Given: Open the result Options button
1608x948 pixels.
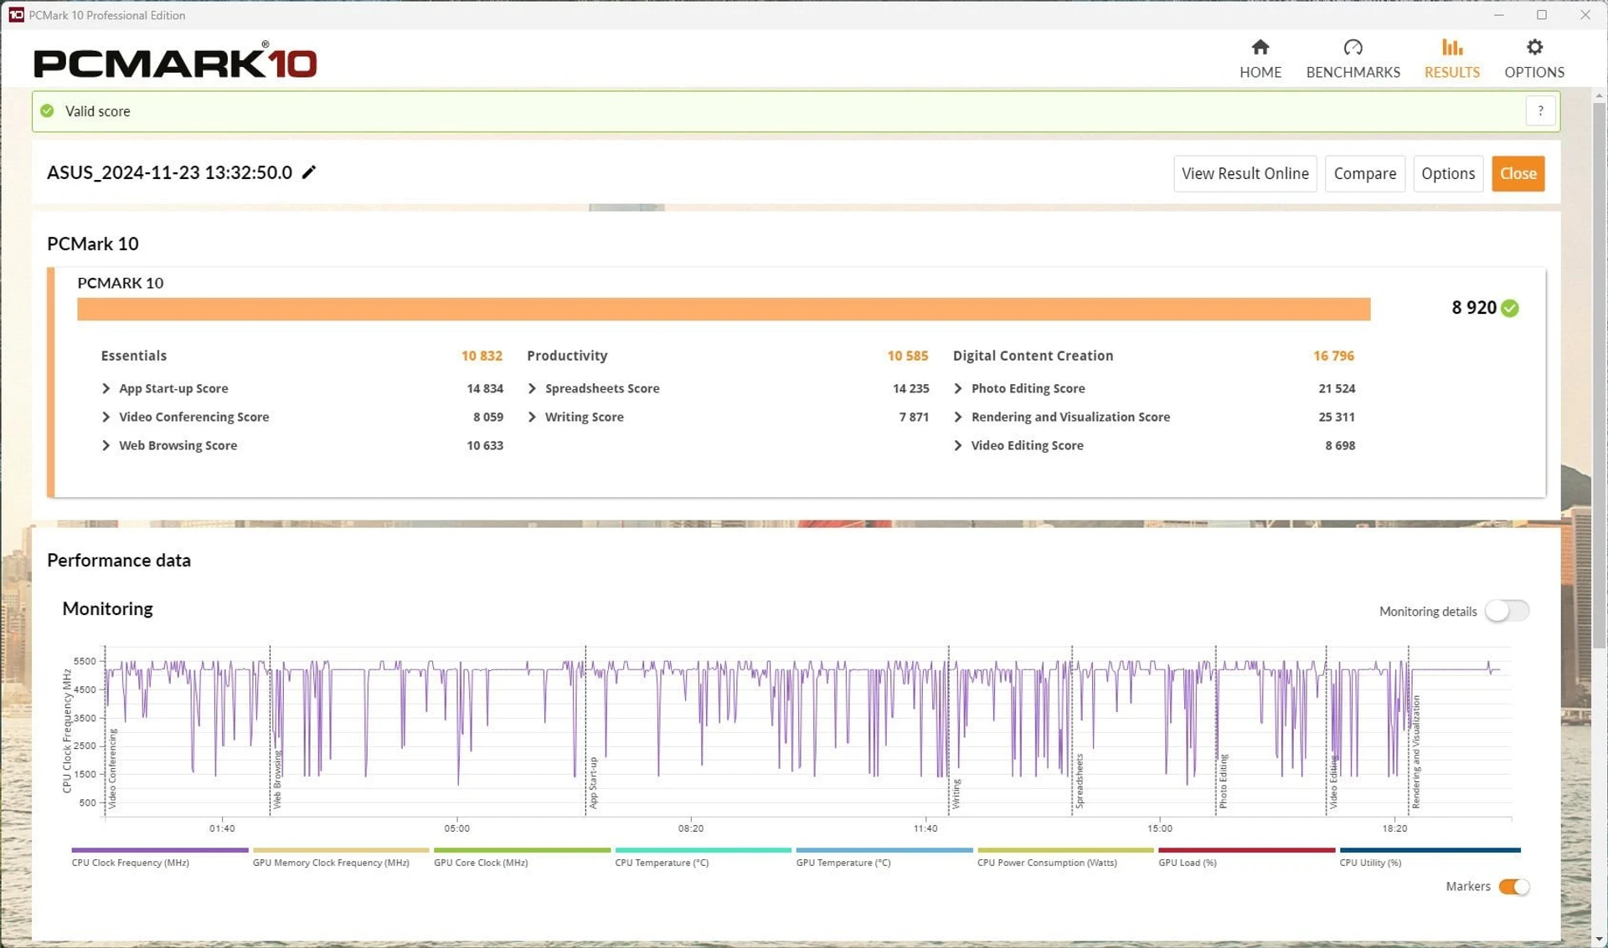Looking at the screenshot, I should 1447,173.
